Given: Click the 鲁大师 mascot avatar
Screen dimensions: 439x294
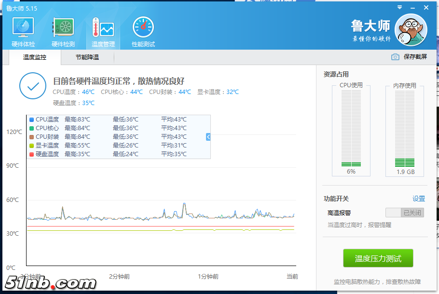Looking at the screenshot, I should click(x=411, y=29).
